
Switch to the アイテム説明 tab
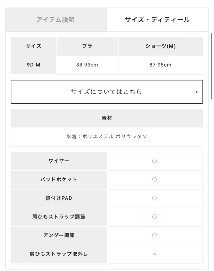(56, 20)
